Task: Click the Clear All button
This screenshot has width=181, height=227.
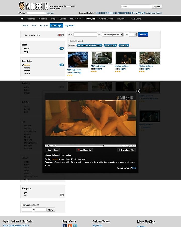Action: [72, 45]
